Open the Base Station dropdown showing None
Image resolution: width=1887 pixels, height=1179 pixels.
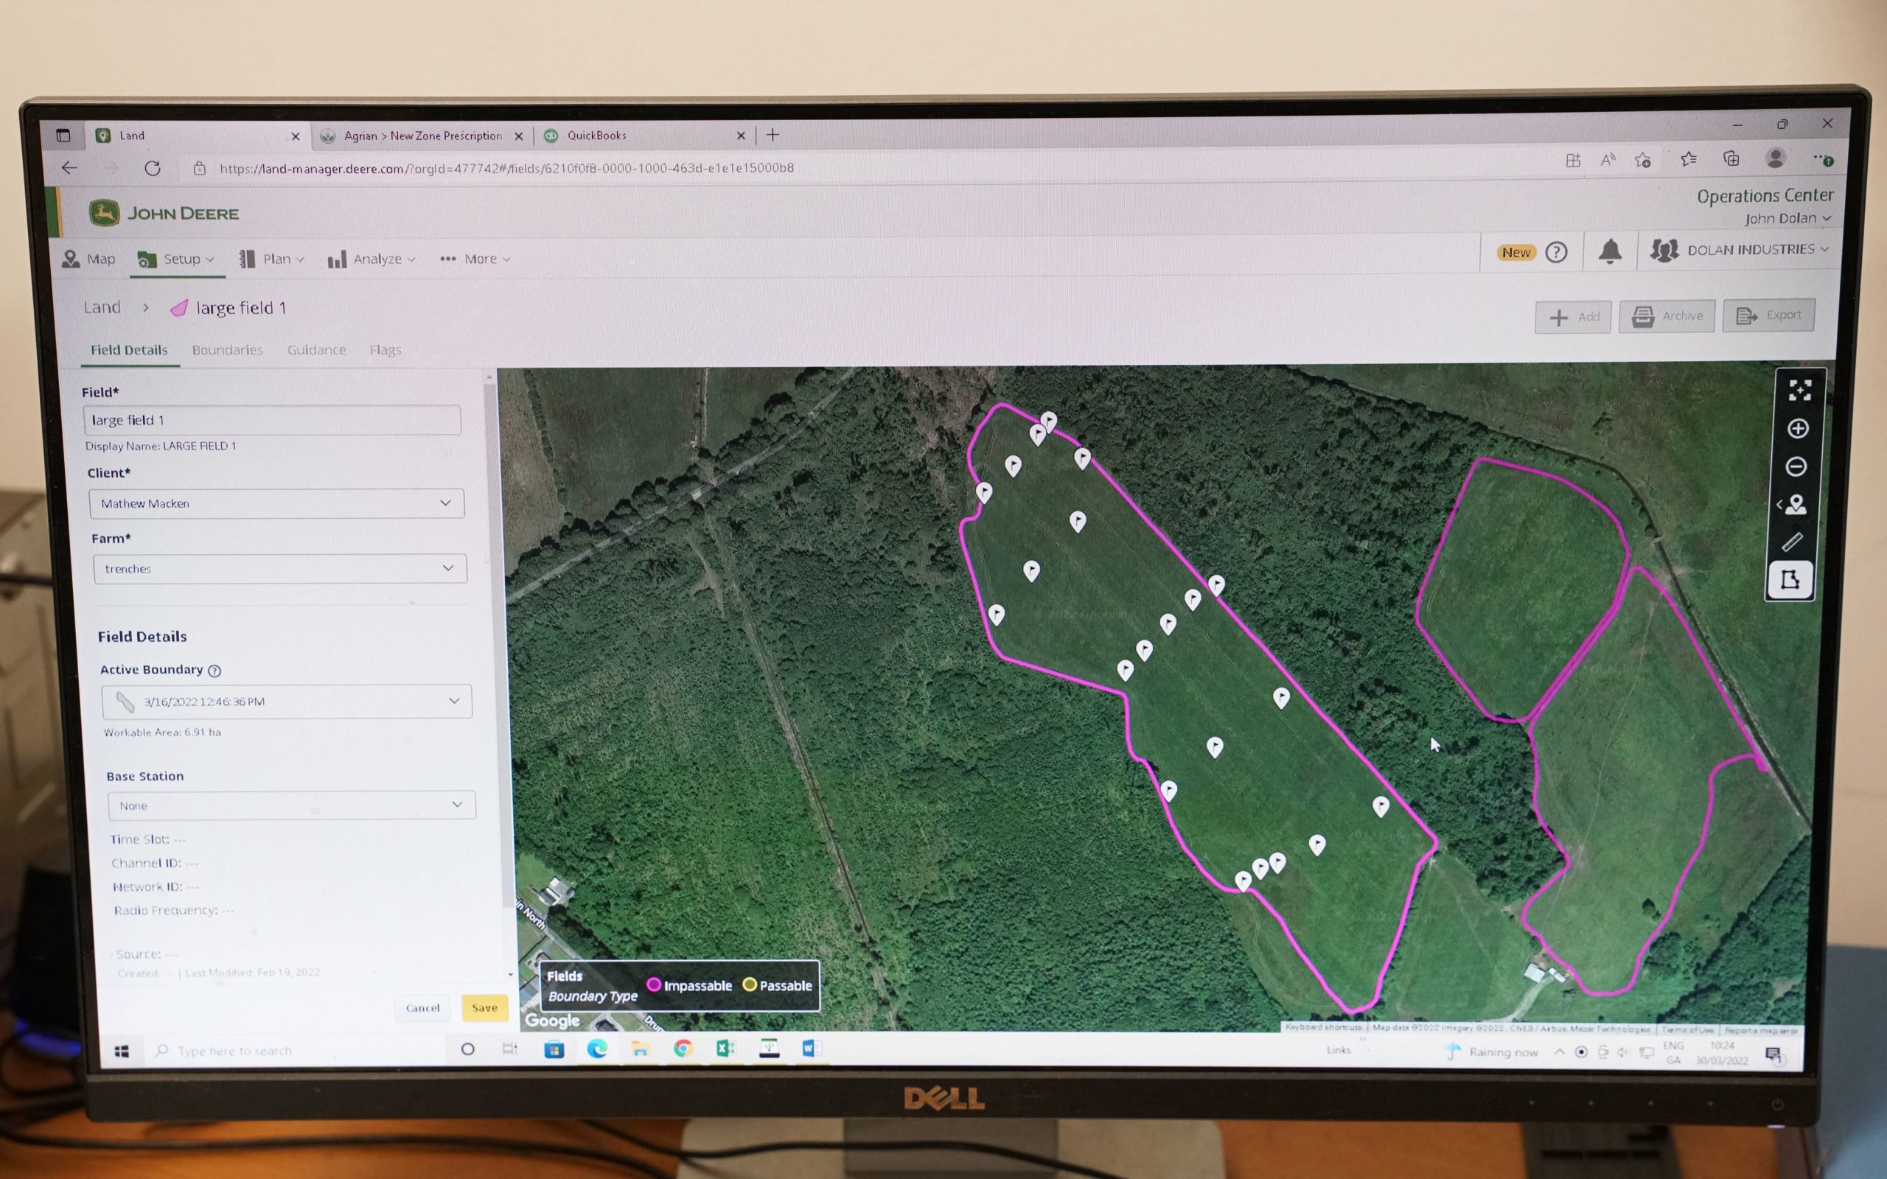[x=292, y=805]
